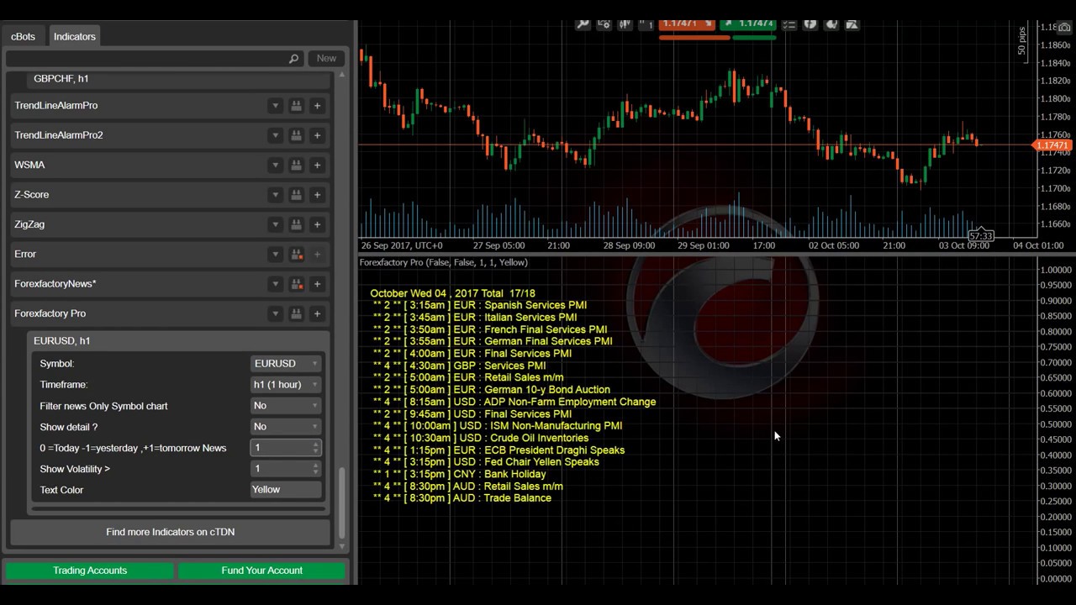The width and height of the screenshot is (1076, 605).
Task: Open the Symbol EURUSD dropdown
Action: 286,364
